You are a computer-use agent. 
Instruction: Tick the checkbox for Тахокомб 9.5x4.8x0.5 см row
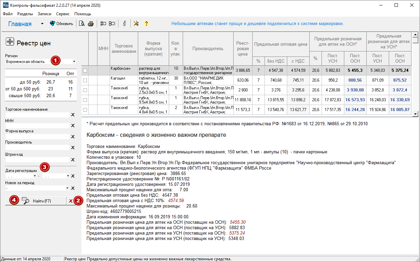85,100
